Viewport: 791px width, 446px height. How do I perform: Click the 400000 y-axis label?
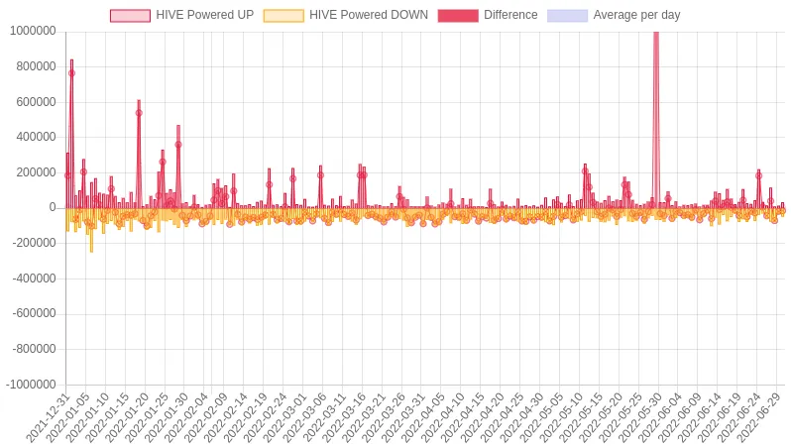[36, 137]
